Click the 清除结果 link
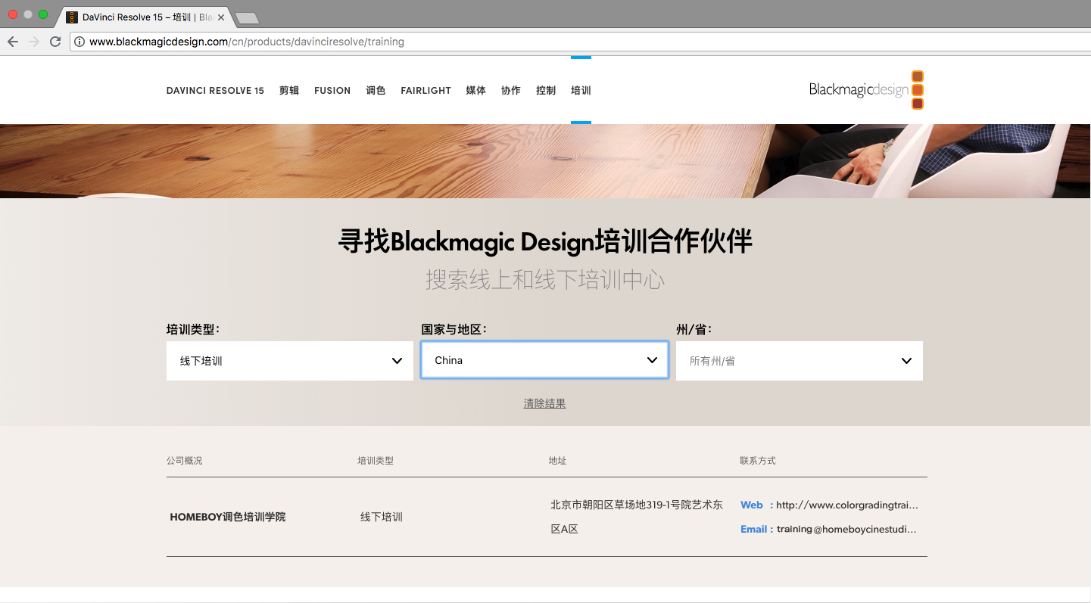 point(545,403)
